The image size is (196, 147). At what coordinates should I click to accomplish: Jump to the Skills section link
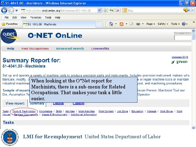pyautogui.click(x=59, y=111)
